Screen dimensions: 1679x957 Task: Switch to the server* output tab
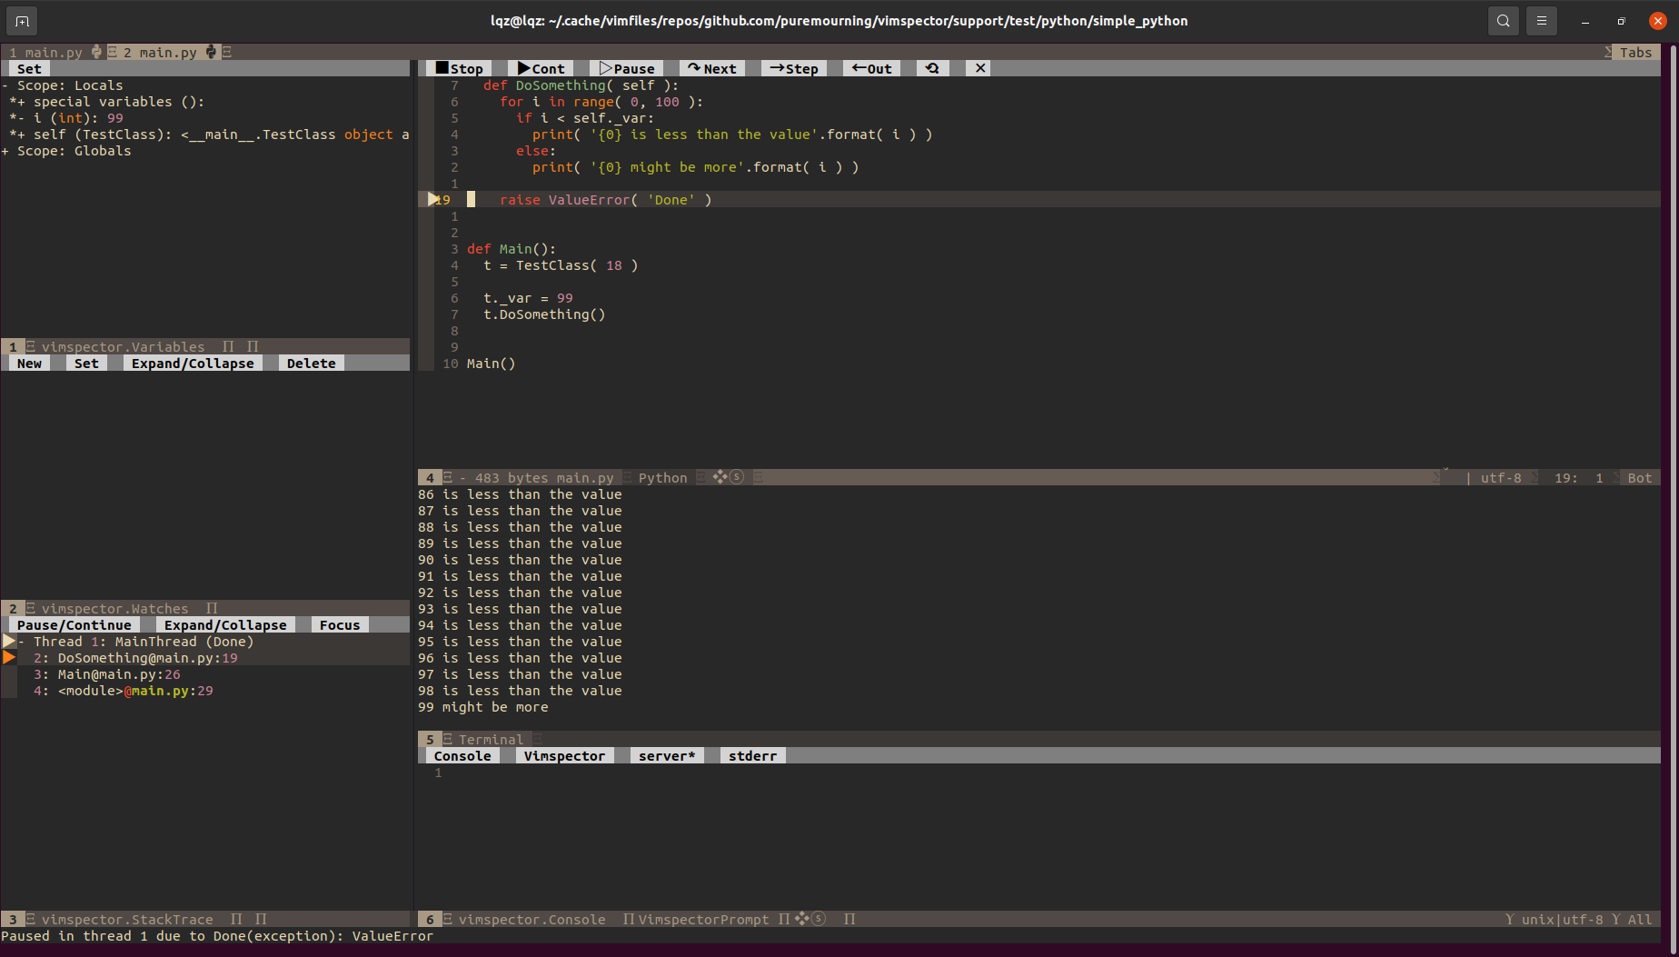point(667,755)
